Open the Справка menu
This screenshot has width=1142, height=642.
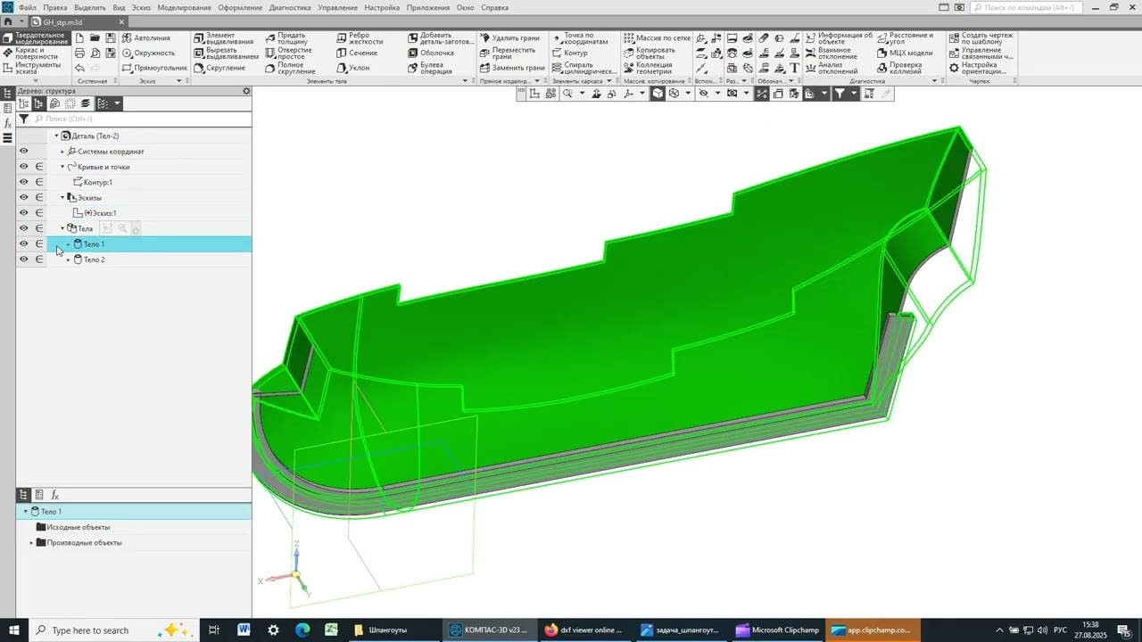click(x=495, y=7)
